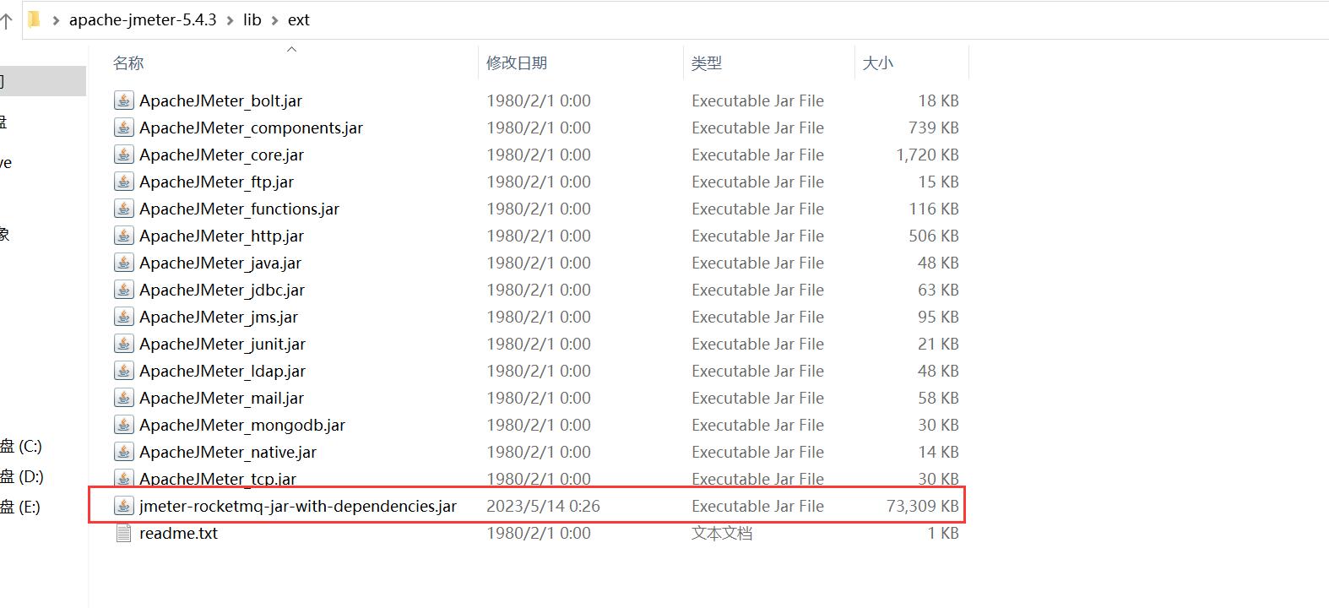Select ApacheJMeter_http.jar file name
The height and width of the screenshot is (608, 1329).
coord(222,236)
